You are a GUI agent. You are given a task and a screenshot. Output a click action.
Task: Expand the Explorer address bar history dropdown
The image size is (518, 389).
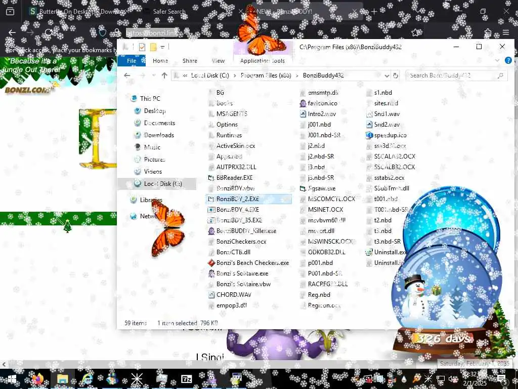386,75
